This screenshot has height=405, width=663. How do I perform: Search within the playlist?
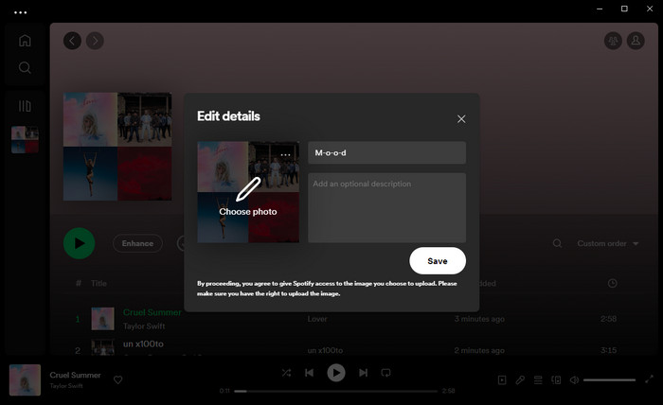click(x=557, y=243)
